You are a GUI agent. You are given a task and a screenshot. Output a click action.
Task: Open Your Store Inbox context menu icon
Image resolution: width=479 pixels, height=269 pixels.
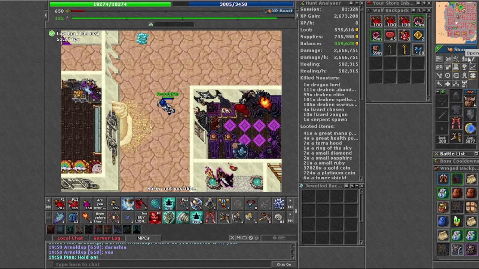(418, 3)
